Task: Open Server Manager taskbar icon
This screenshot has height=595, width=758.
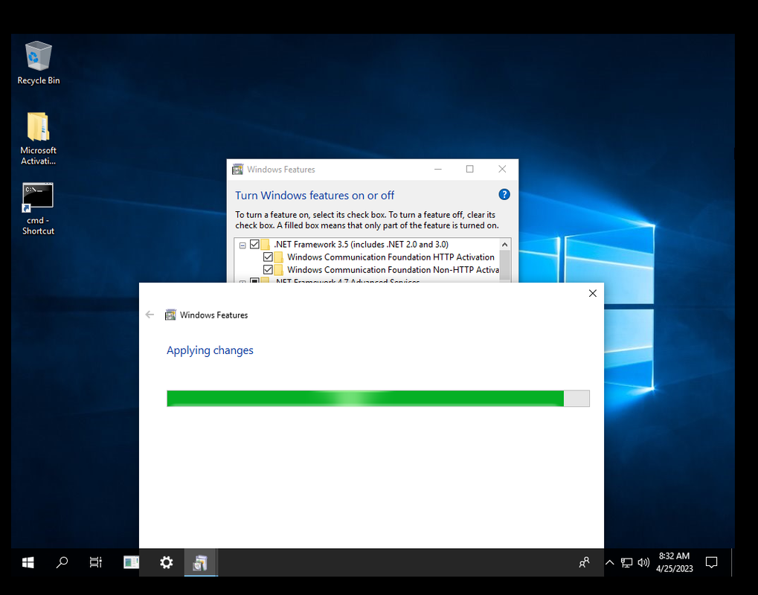Action: click(131, 562)
